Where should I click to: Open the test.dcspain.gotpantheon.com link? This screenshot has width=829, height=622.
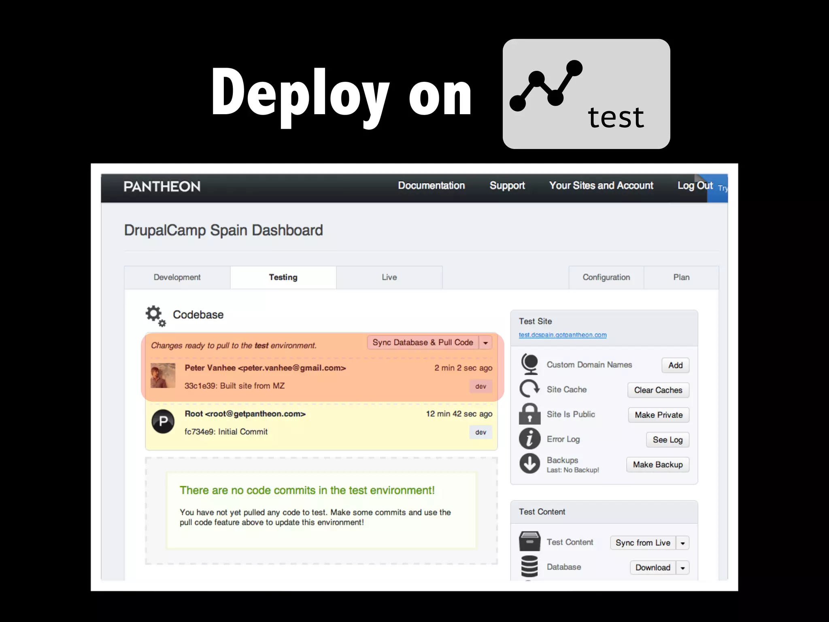[x=563, y=335]
